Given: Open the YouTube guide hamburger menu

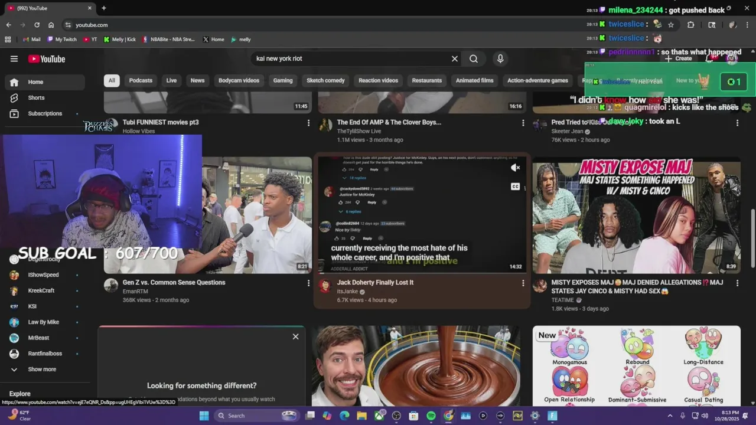Looking at the screenshot, I should point(14,58).
